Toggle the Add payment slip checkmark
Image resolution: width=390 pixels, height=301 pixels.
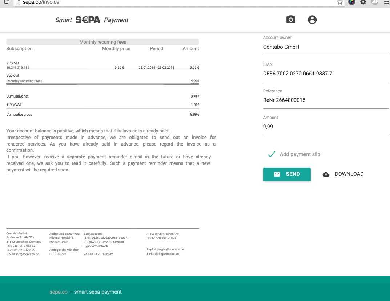(271, 154)
